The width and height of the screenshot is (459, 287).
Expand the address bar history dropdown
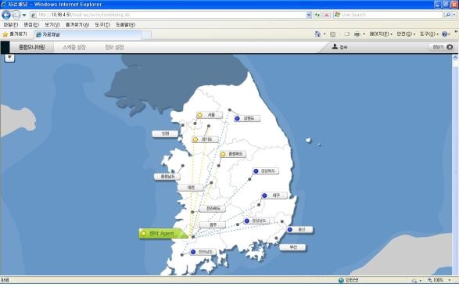tap(309, 15)
